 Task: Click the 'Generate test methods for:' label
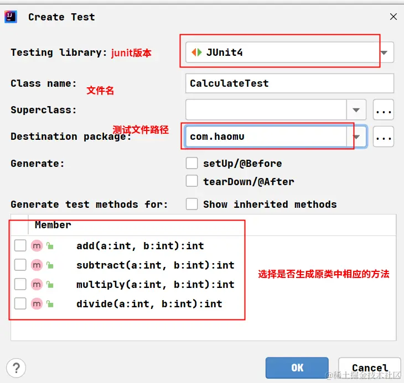coord(89,204)
